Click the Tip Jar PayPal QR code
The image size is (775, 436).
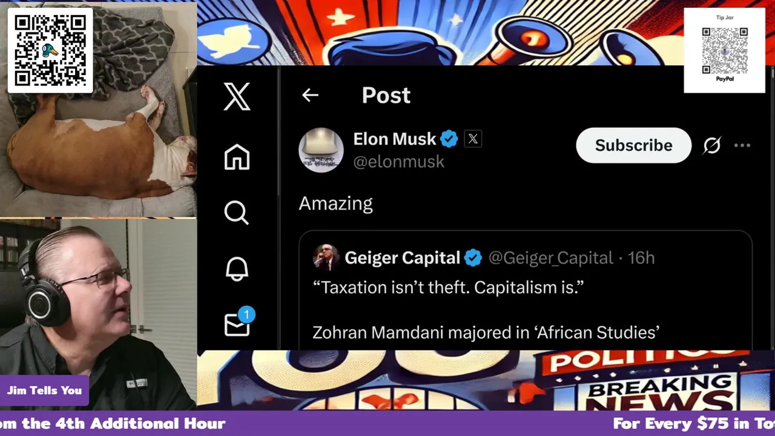(x=725, y=49)
